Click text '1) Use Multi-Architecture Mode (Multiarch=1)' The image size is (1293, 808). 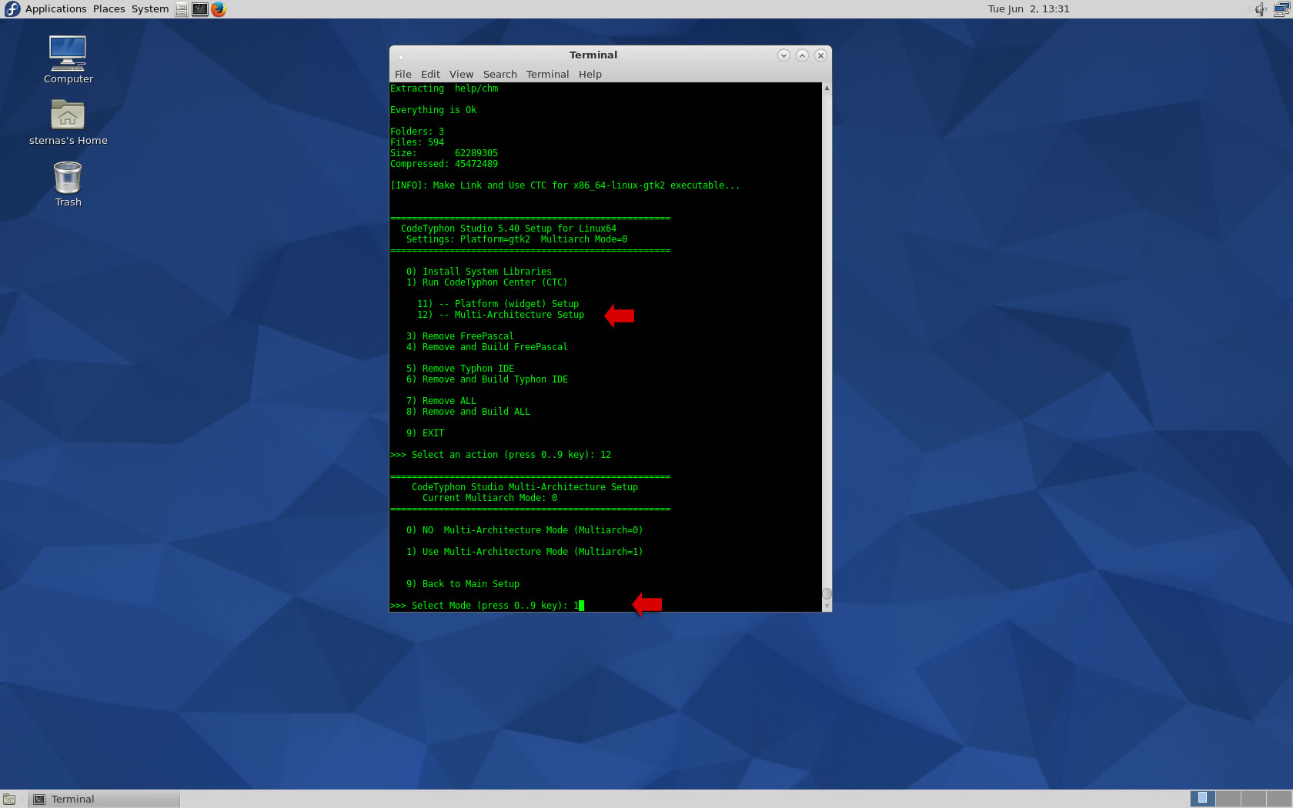click(524, 552)
